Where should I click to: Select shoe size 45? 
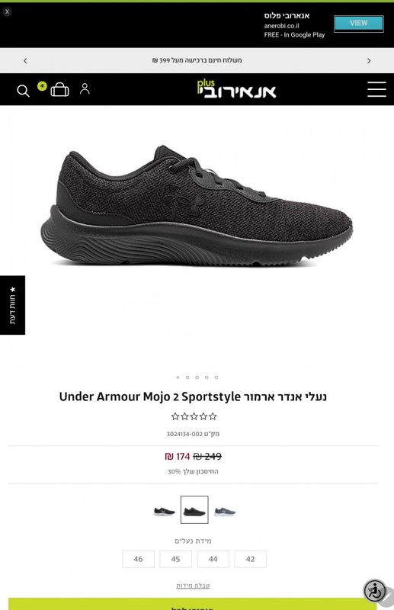point(175,559)
